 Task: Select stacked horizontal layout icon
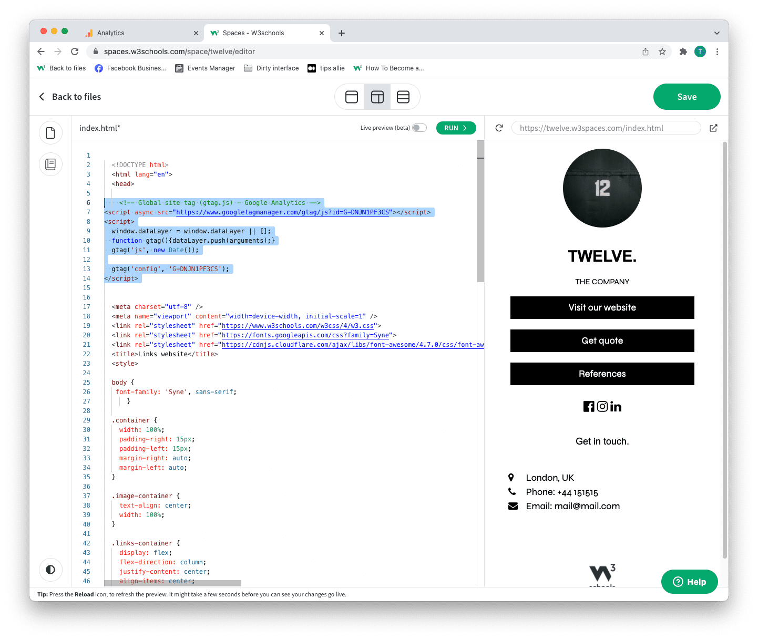coord(403,97)
